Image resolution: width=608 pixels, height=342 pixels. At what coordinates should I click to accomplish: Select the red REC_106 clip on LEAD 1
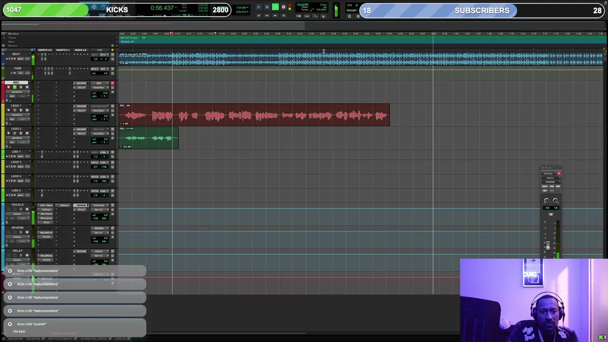pos(254,115)
